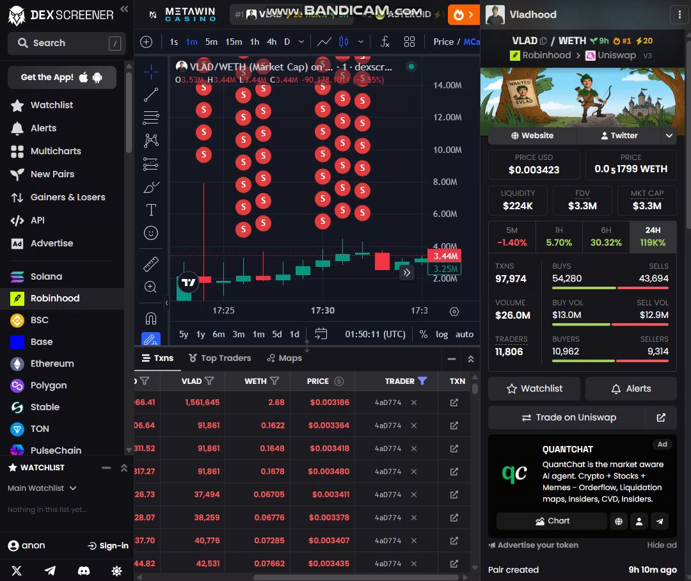This screenshot has height=581, width=691.
Task: Open the go-to-date calendar icon
Action: click(x=321, y=334)
